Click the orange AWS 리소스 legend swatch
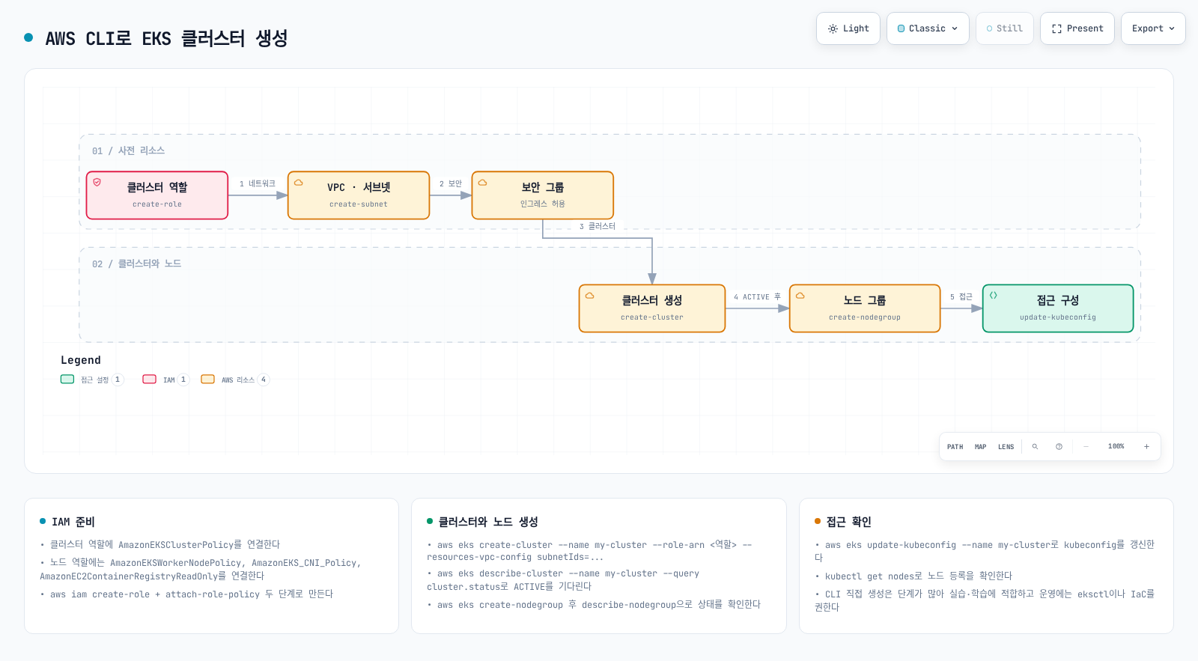Image resolution: width=1198 pixels, height=661 pixels. tap(208, 380)
